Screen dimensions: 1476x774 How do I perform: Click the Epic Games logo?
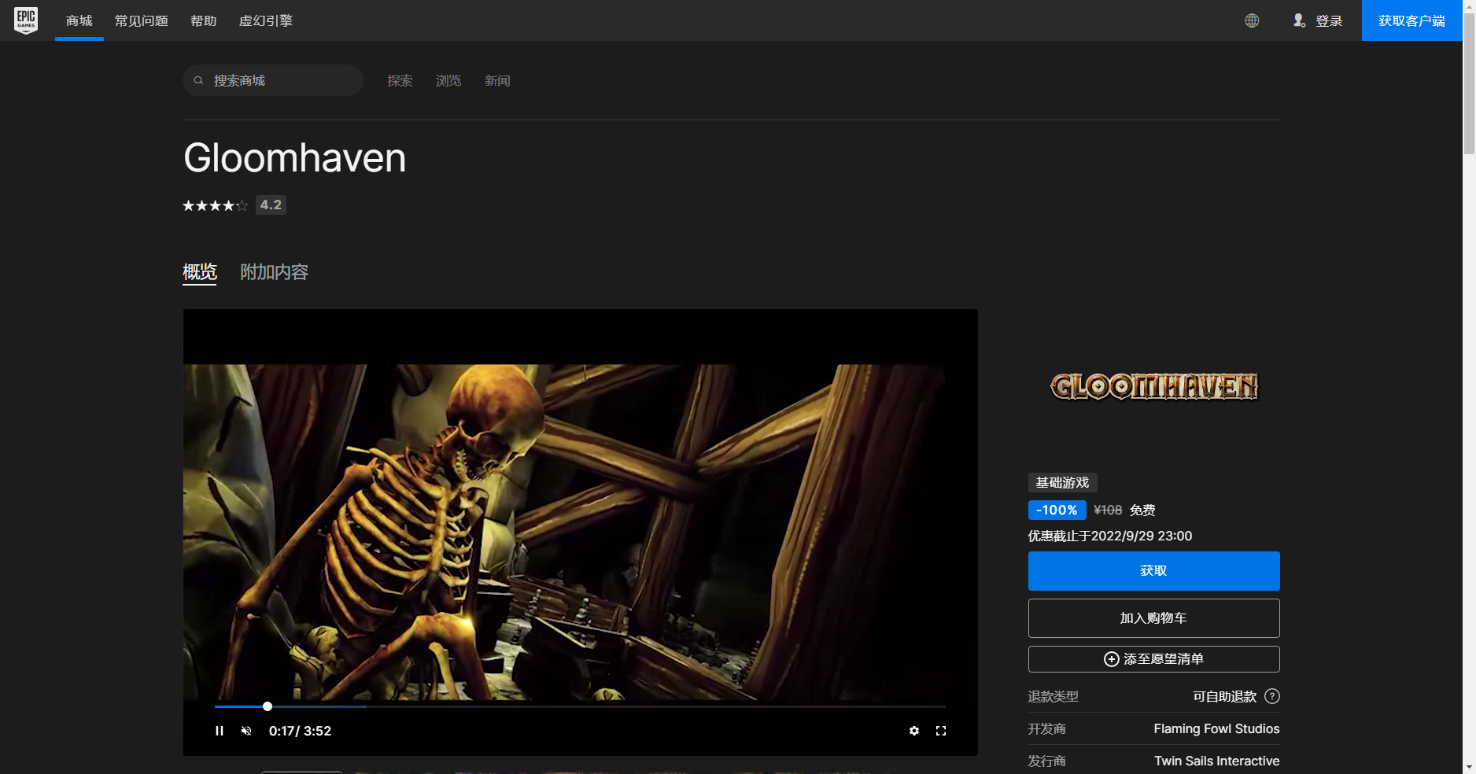pyautogui.click(x=26, y=20)
